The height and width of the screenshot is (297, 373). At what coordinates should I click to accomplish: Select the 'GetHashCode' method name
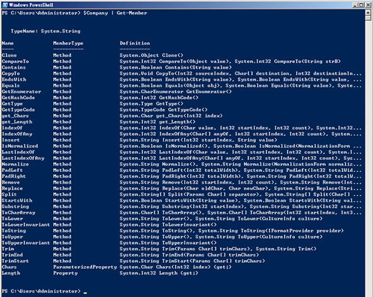18,98
